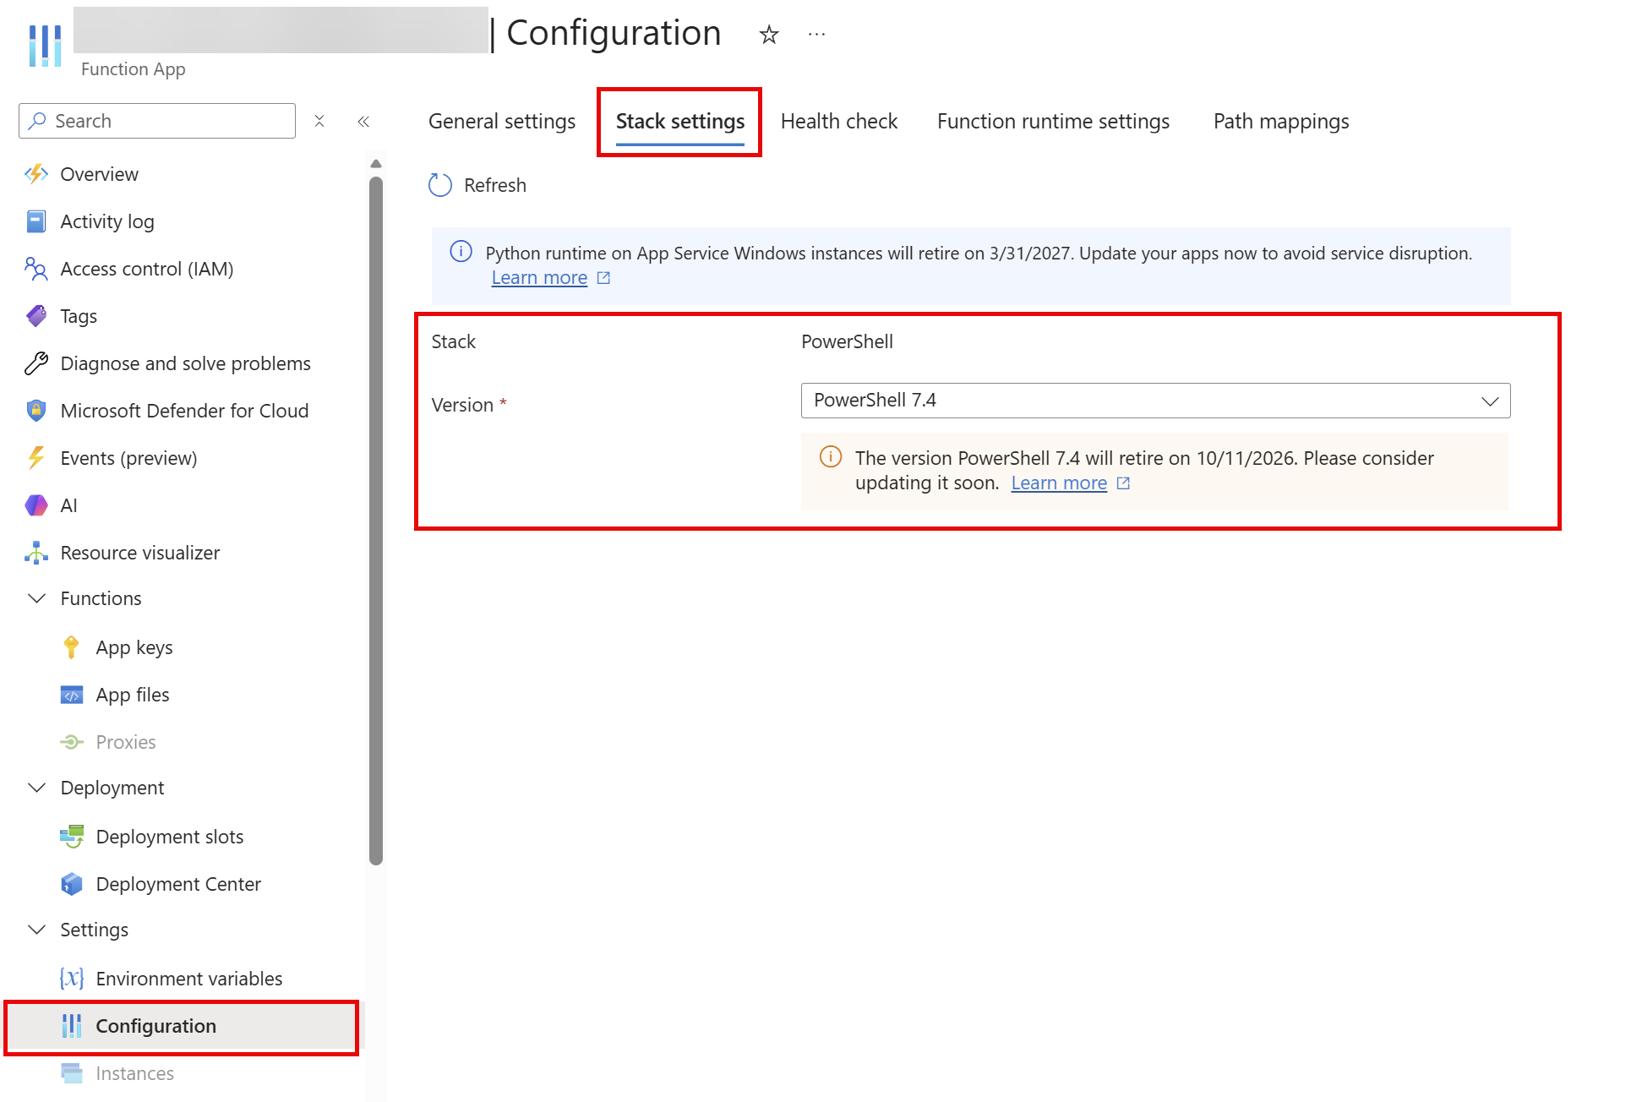
Task: Click the Python retirement info icon
Action: [461, 251]
